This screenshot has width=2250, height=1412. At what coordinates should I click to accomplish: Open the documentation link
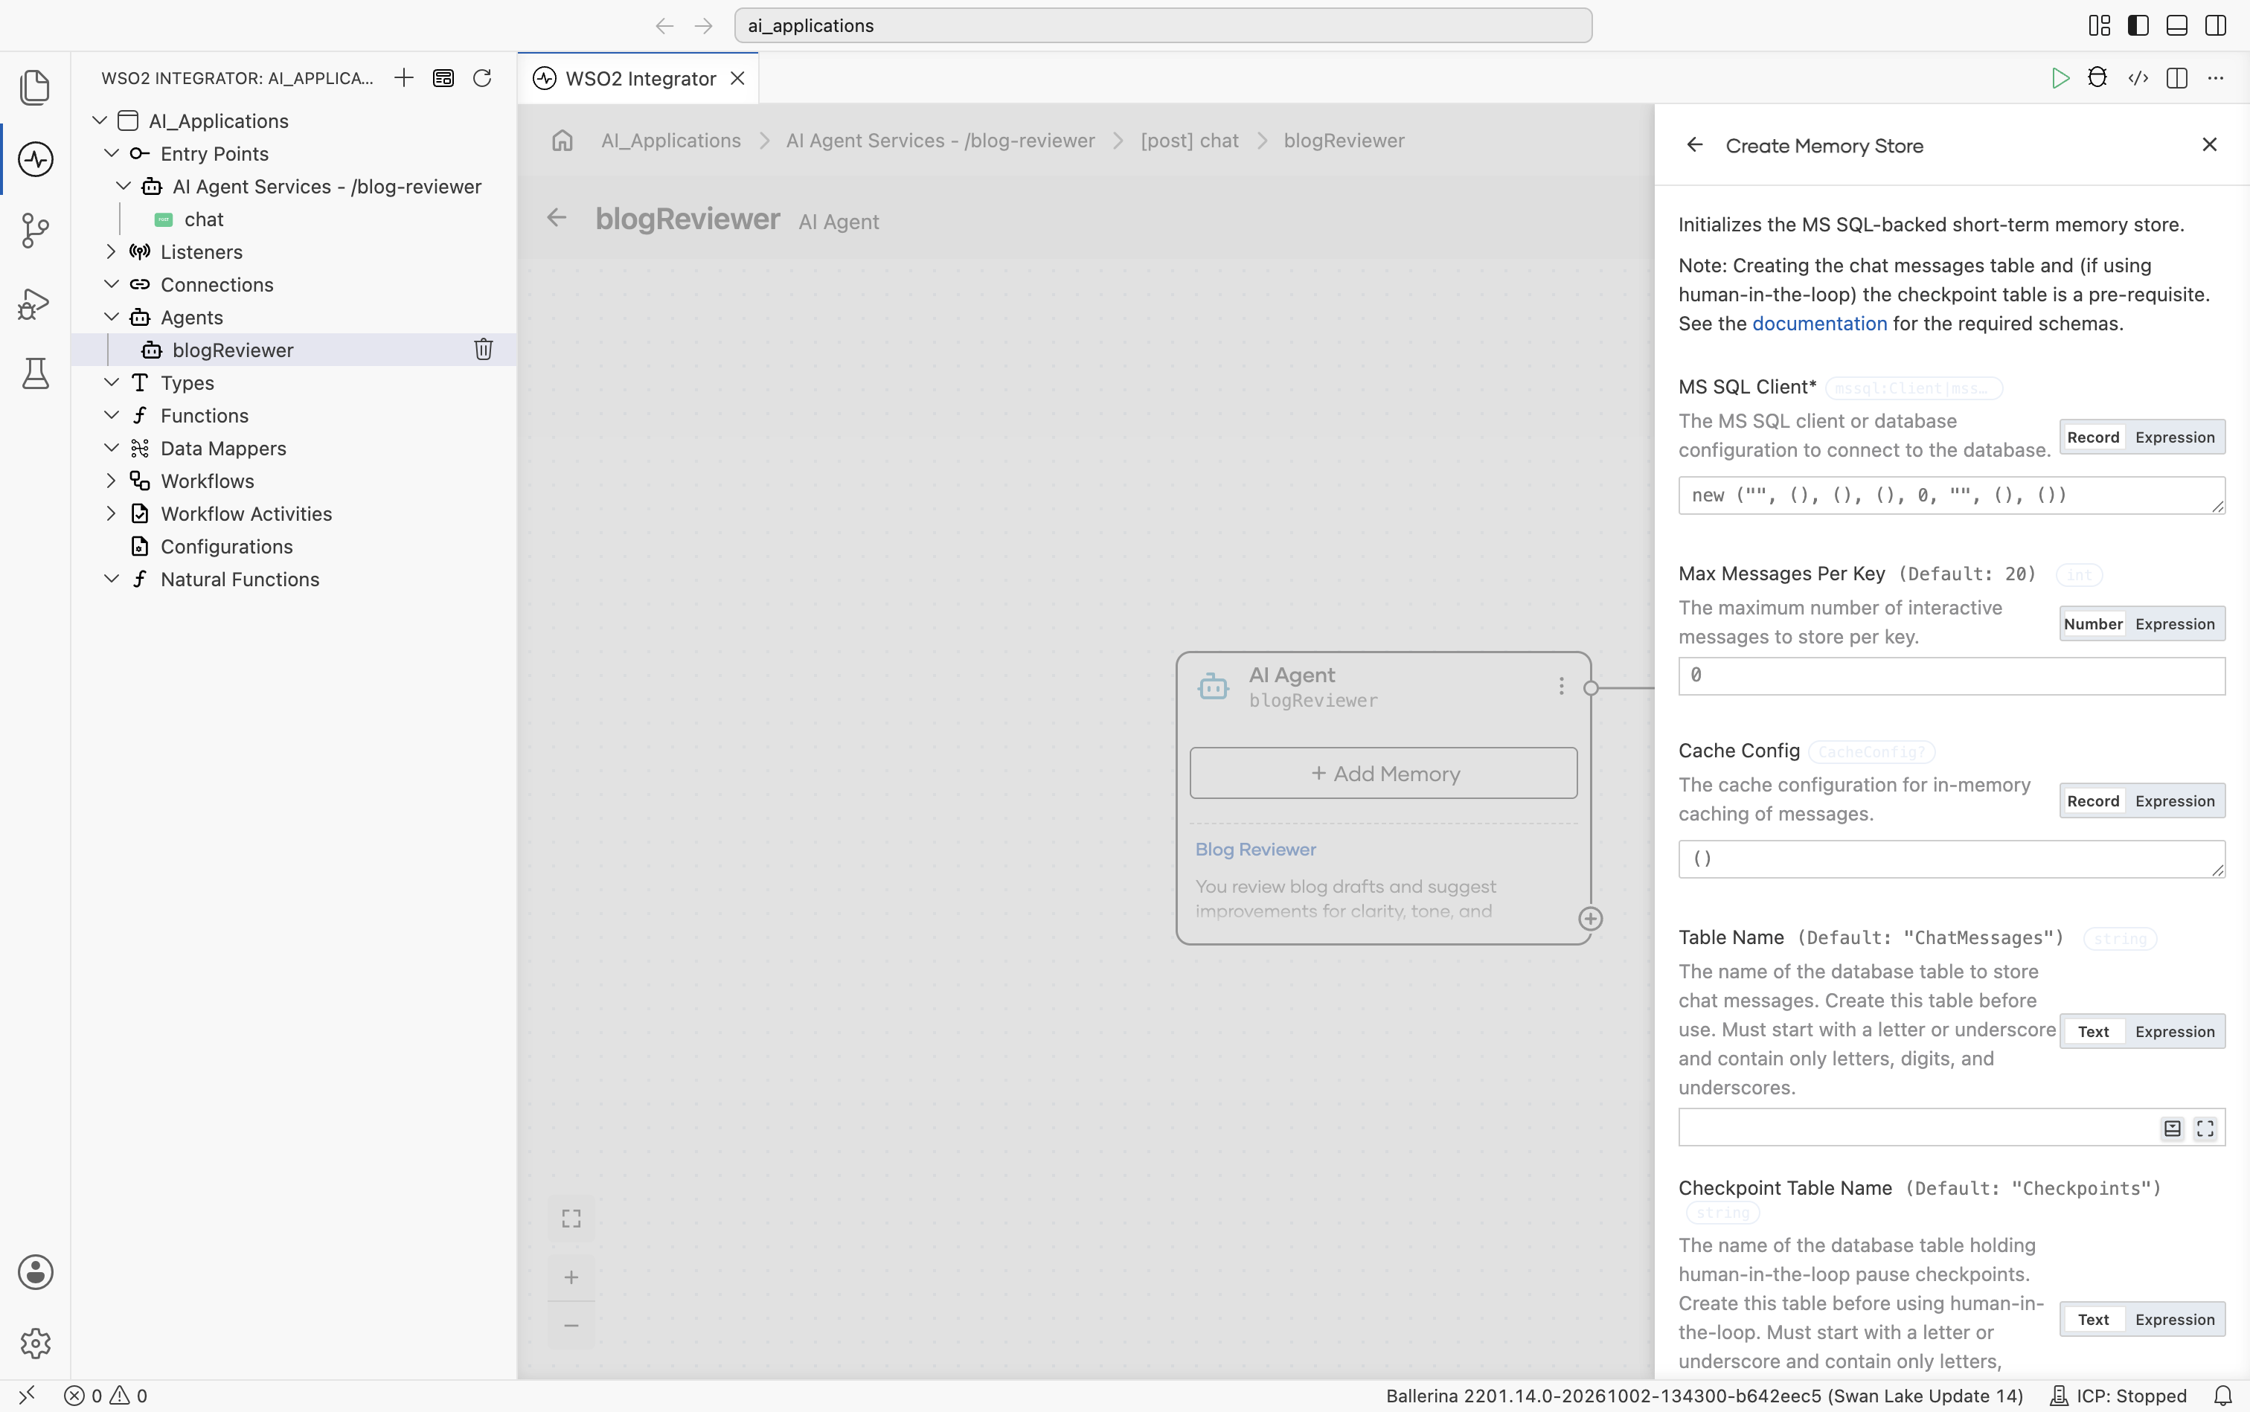pyautogui.click(x=1818, y=323)
